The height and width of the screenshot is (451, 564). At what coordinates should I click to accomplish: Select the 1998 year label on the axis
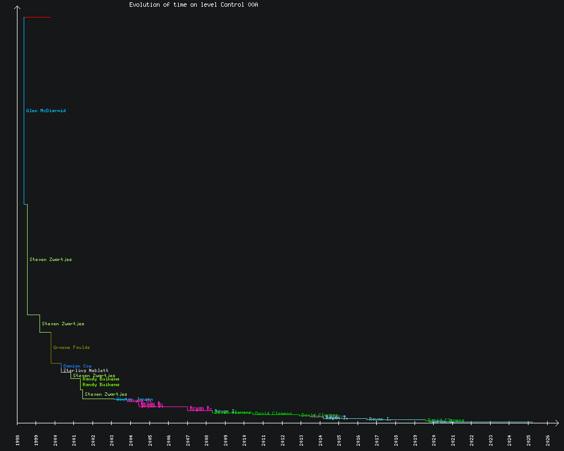point(17,440)
